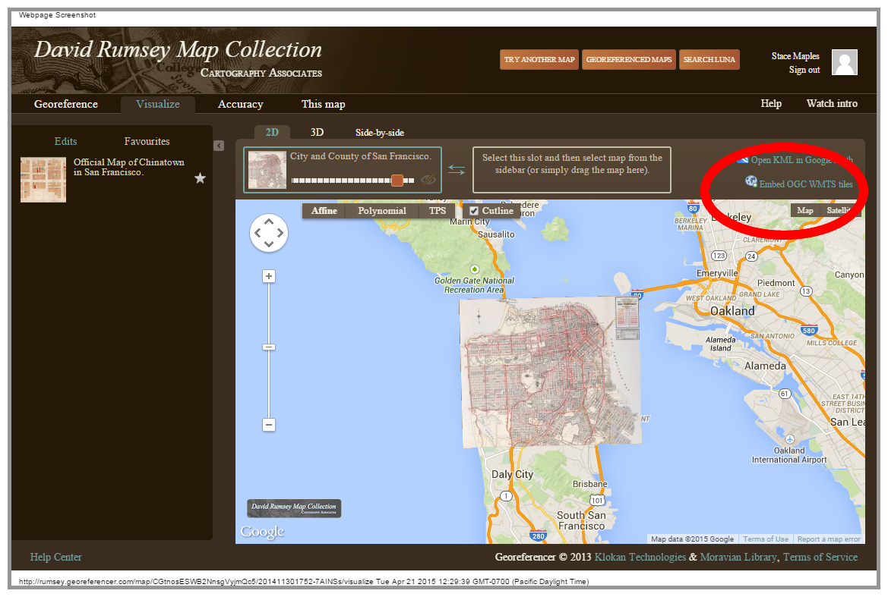Open the map's Terms of Use link
This screenshot has width=888, height=597.
(766, 539)
